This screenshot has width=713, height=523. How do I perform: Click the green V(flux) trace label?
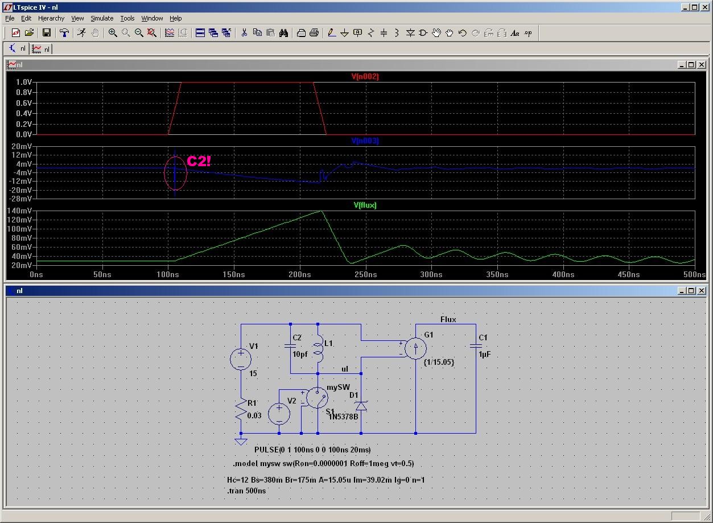point(365,205)
